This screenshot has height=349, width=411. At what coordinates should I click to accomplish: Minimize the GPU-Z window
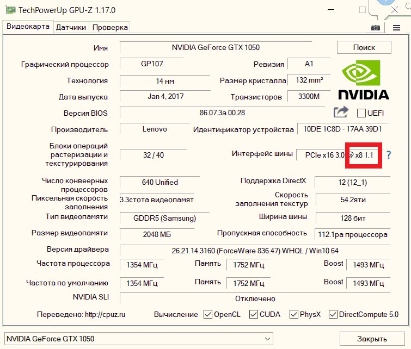[330, 10]
